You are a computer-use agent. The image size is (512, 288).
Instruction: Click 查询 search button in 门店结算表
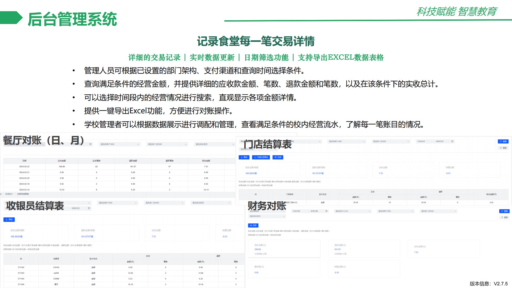pos(503,141)
